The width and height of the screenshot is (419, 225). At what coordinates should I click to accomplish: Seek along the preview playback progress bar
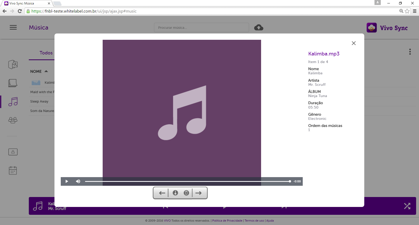pyautogui.click(x=188, y=181)
